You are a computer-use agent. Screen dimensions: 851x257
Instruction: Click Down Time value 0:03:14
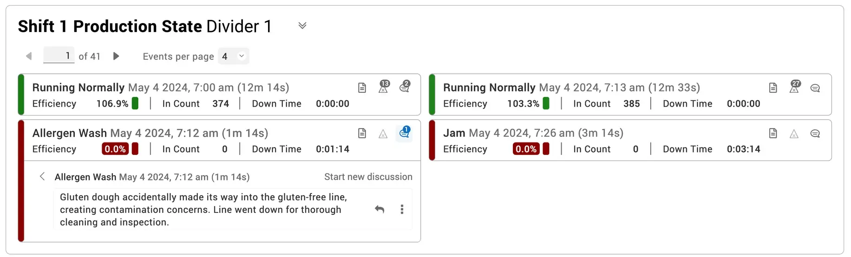(x=744, y=149)
